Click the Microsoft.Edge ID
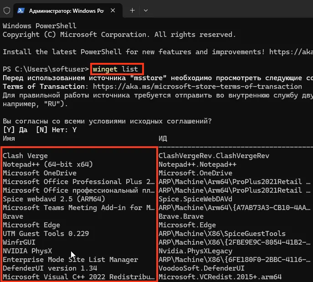The image size is (313, 282). (x=187, y=225)
